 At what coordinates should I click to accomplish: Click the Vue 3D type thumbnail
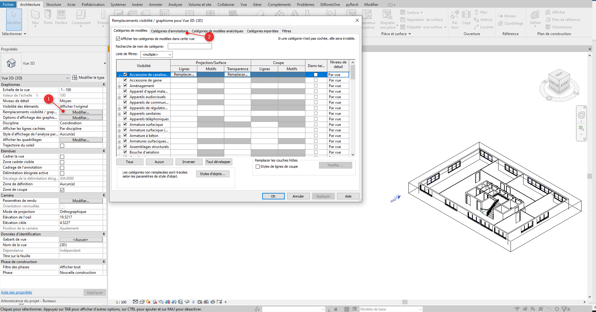(x=11, y=63)
